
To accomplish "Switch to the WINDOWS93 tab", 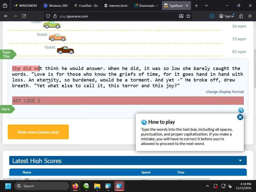I will click(x=25, y=5).
